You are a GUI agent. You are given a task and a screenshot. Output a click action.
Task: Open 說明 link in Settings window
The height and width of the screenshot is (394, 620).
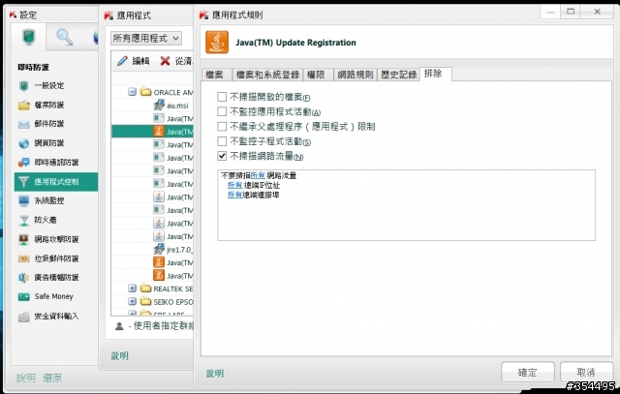click(26, 378)
